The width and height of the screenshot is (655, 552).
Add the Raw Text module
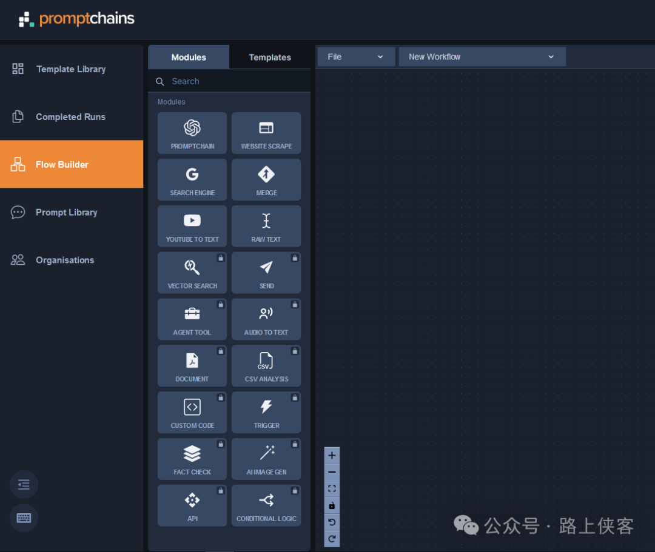[266, 226]
